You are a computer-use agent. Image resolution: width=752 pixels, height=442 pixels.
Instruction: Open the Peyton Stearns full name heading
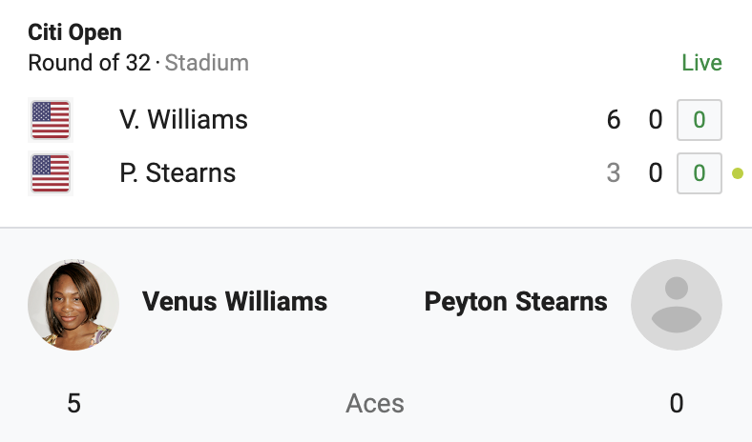(516, 302)
